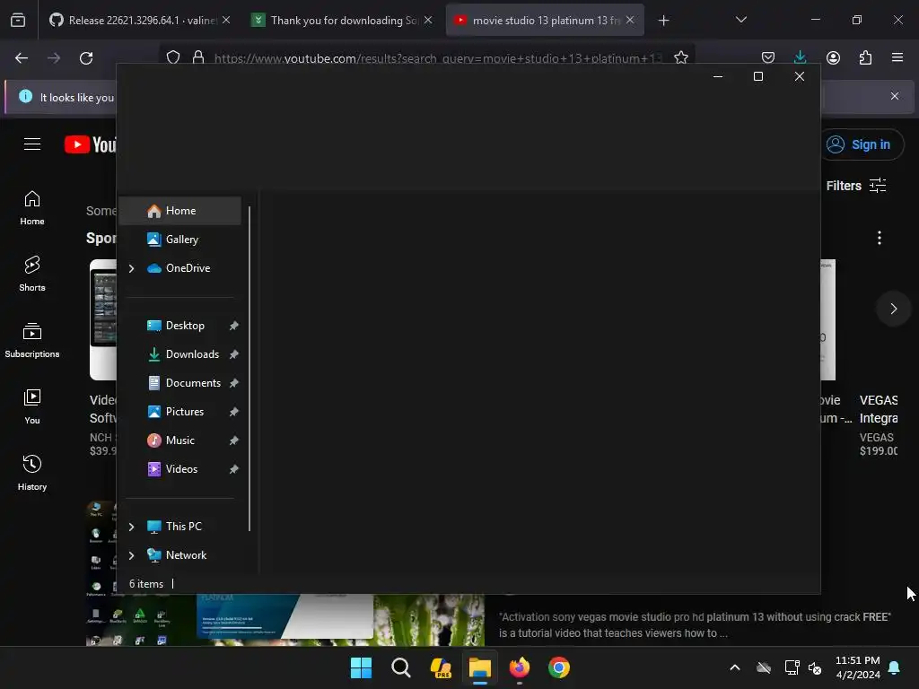Open the Firefox account icon
This screenshot has height=689, width=919.
[x=833, y=57]
